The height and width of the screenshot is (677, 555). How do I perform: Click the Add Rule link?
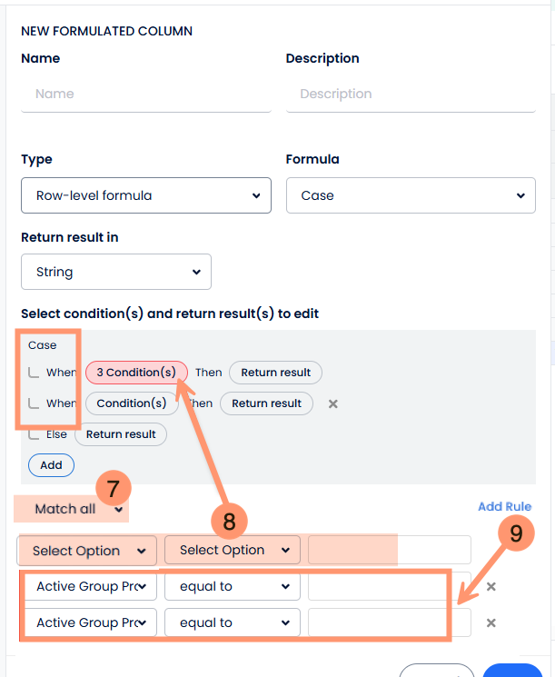[x=504, y=507]
